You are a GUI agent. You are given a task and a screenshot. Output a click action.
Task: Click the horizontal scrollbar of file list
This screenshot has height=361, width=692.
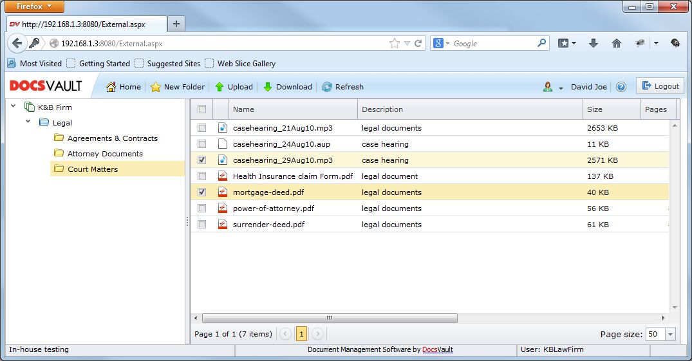coord(330,318)
